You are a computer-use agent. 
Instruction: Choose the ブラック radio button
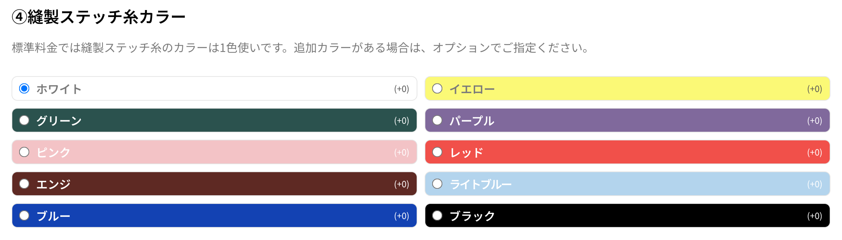(437, 215)
